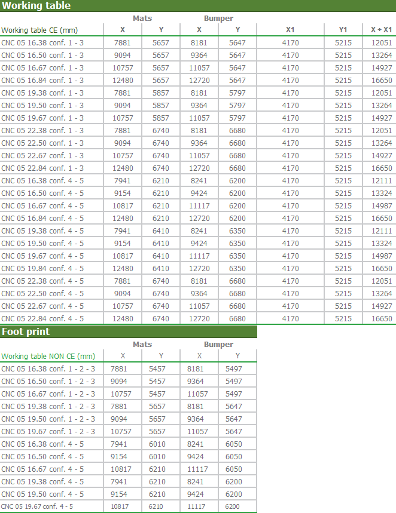Screen dimensions: 396x513
Task: Click '4170' in the 'CNC 05 22.38 conf. 1 - 3' row
Action: pos(291,131)
